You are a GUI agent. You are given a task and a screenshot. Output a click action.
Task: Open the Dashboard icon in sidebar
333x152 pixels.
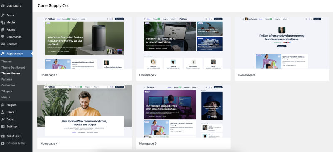pos(2,6)
